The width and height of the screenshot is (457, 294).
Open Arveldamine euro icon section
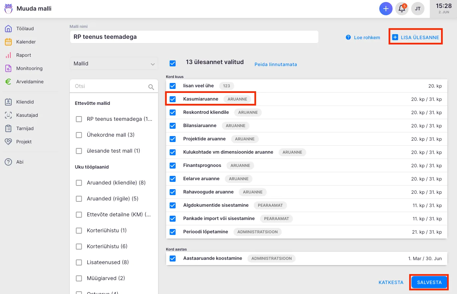click(30, 82)
